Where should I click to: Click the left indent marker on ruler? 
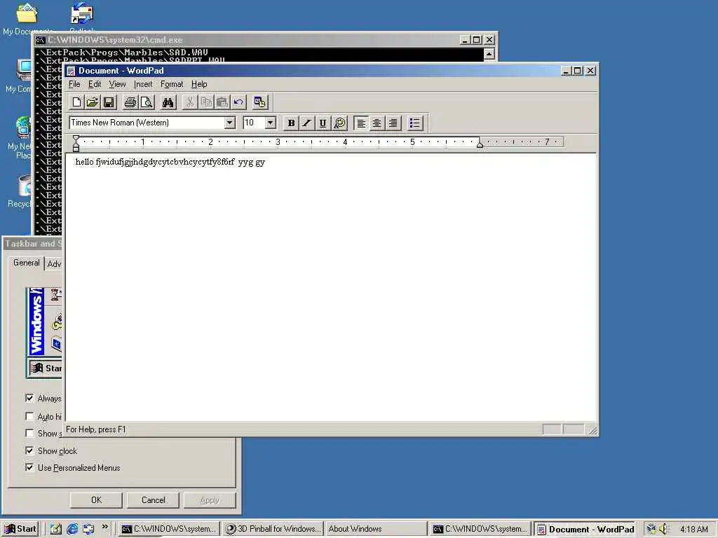click(x=76, y=147)
